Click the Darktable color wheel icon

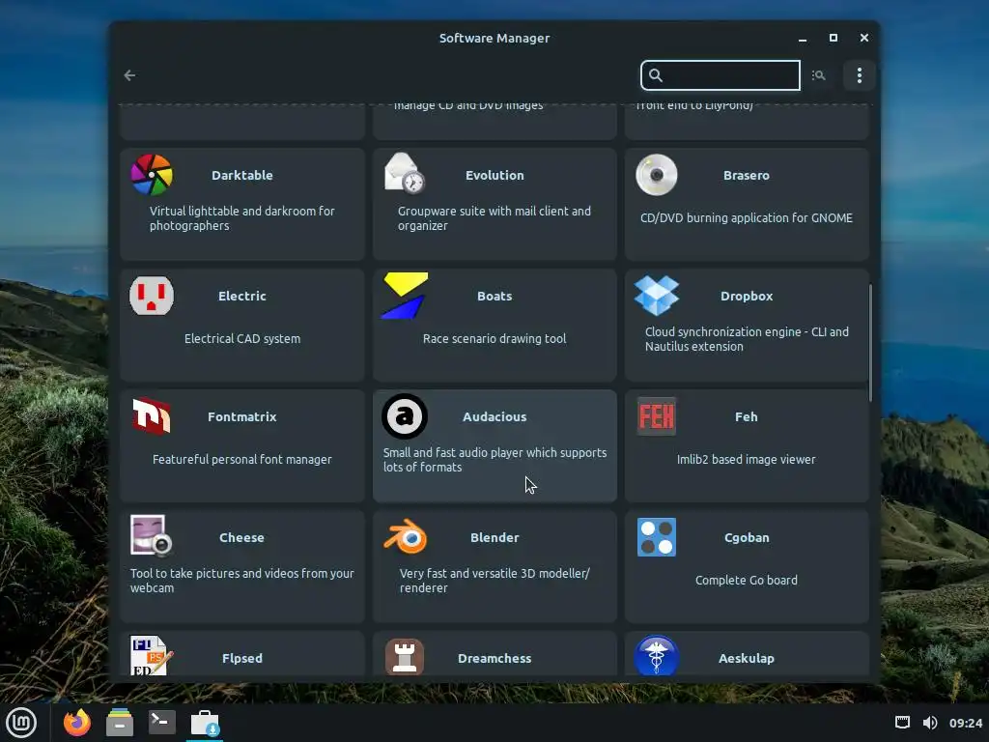[152, 175]
